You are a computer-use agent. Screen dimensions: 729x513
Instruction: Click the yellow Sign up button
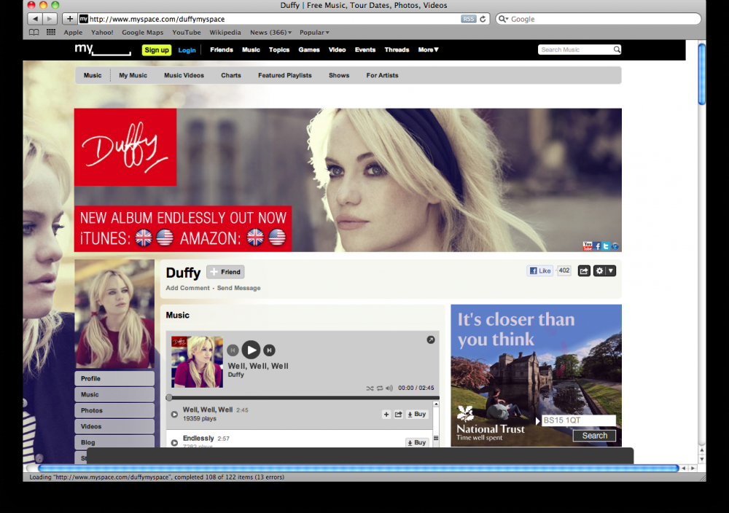coord(156,50)
